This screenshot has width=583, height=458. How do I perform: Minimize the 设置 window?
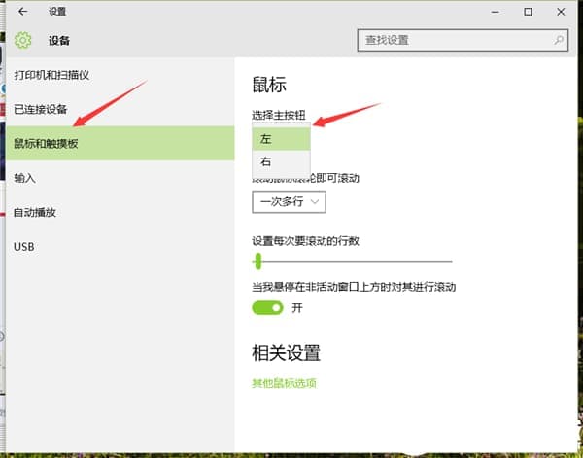pyautogui.click(x=495, y=12)
